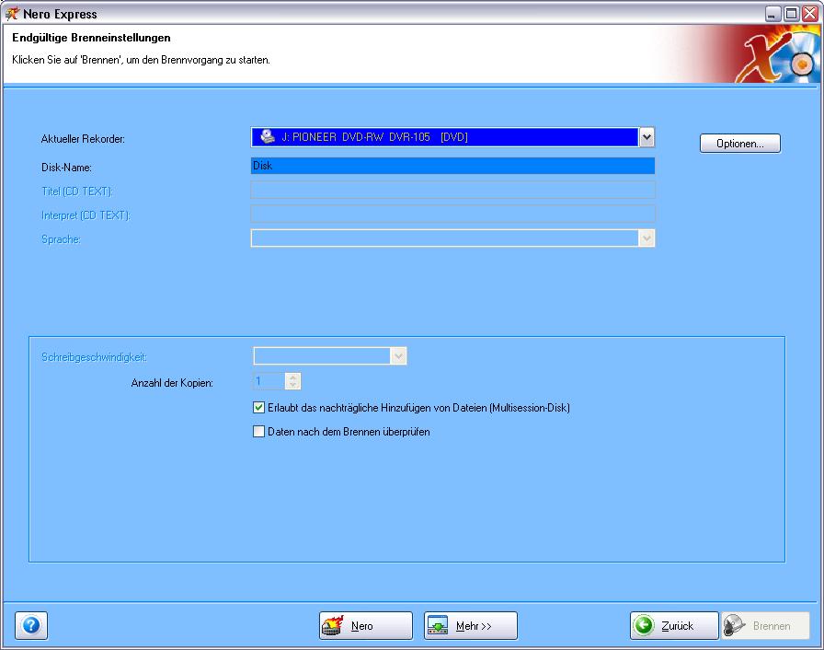Open the Aktueller Rekorder dropdown arrow
Image resolution: width=824 pixels, height=650 pixels.
647,137
